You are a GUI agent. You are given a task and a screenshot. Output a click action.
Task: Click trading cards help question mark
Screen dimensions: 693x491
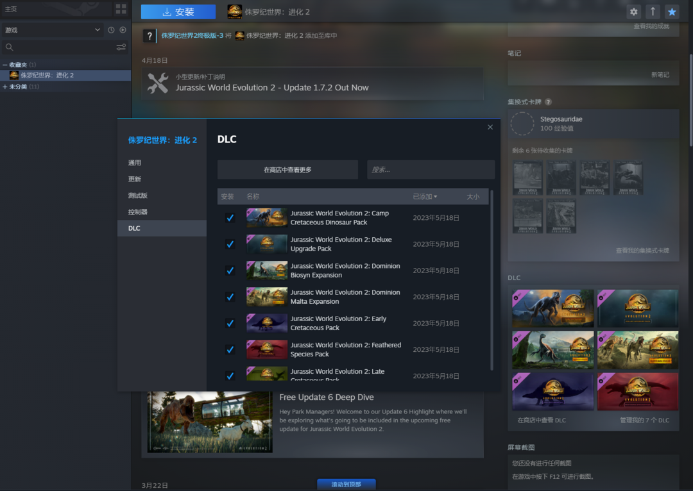[x=548, y=102]
